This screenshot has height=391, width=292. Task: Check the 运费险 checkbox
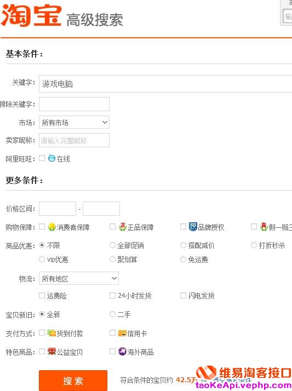click(x=42, y=296)
